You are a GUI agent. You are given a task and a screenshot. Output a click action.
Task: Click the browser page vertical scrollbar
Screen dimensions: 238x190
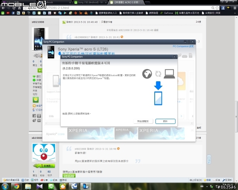237,117
